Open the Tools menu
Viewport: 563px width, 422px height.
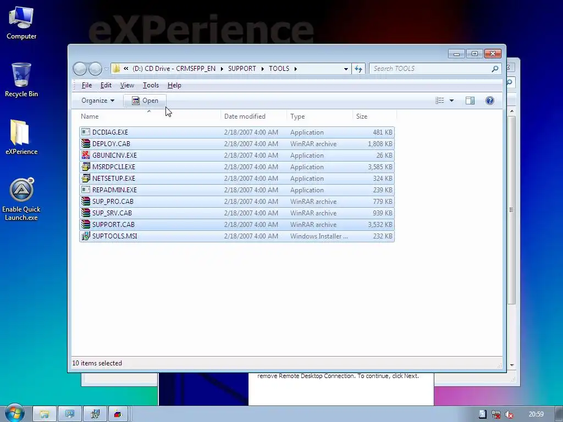coord(151,85)
